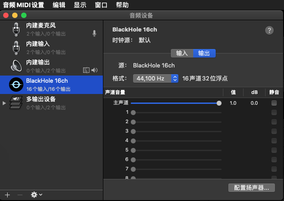Expand the 多输出设备 disclosure triangle

(4, 103)
